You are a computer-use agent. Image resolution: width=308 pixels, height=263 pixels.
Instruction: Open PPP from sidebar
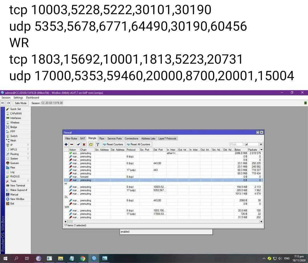(x=13, y=131)
